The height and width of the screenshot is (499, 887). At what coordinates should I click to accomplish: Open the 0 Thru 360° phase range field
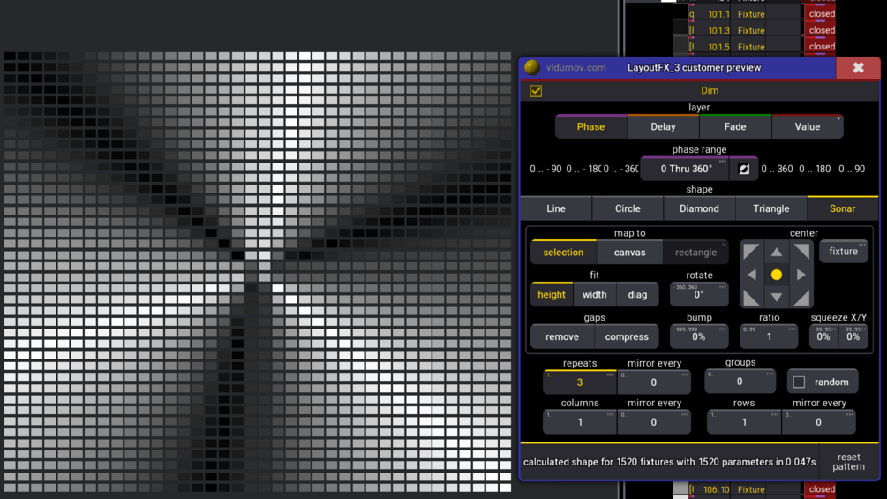(x=687, y=169)
